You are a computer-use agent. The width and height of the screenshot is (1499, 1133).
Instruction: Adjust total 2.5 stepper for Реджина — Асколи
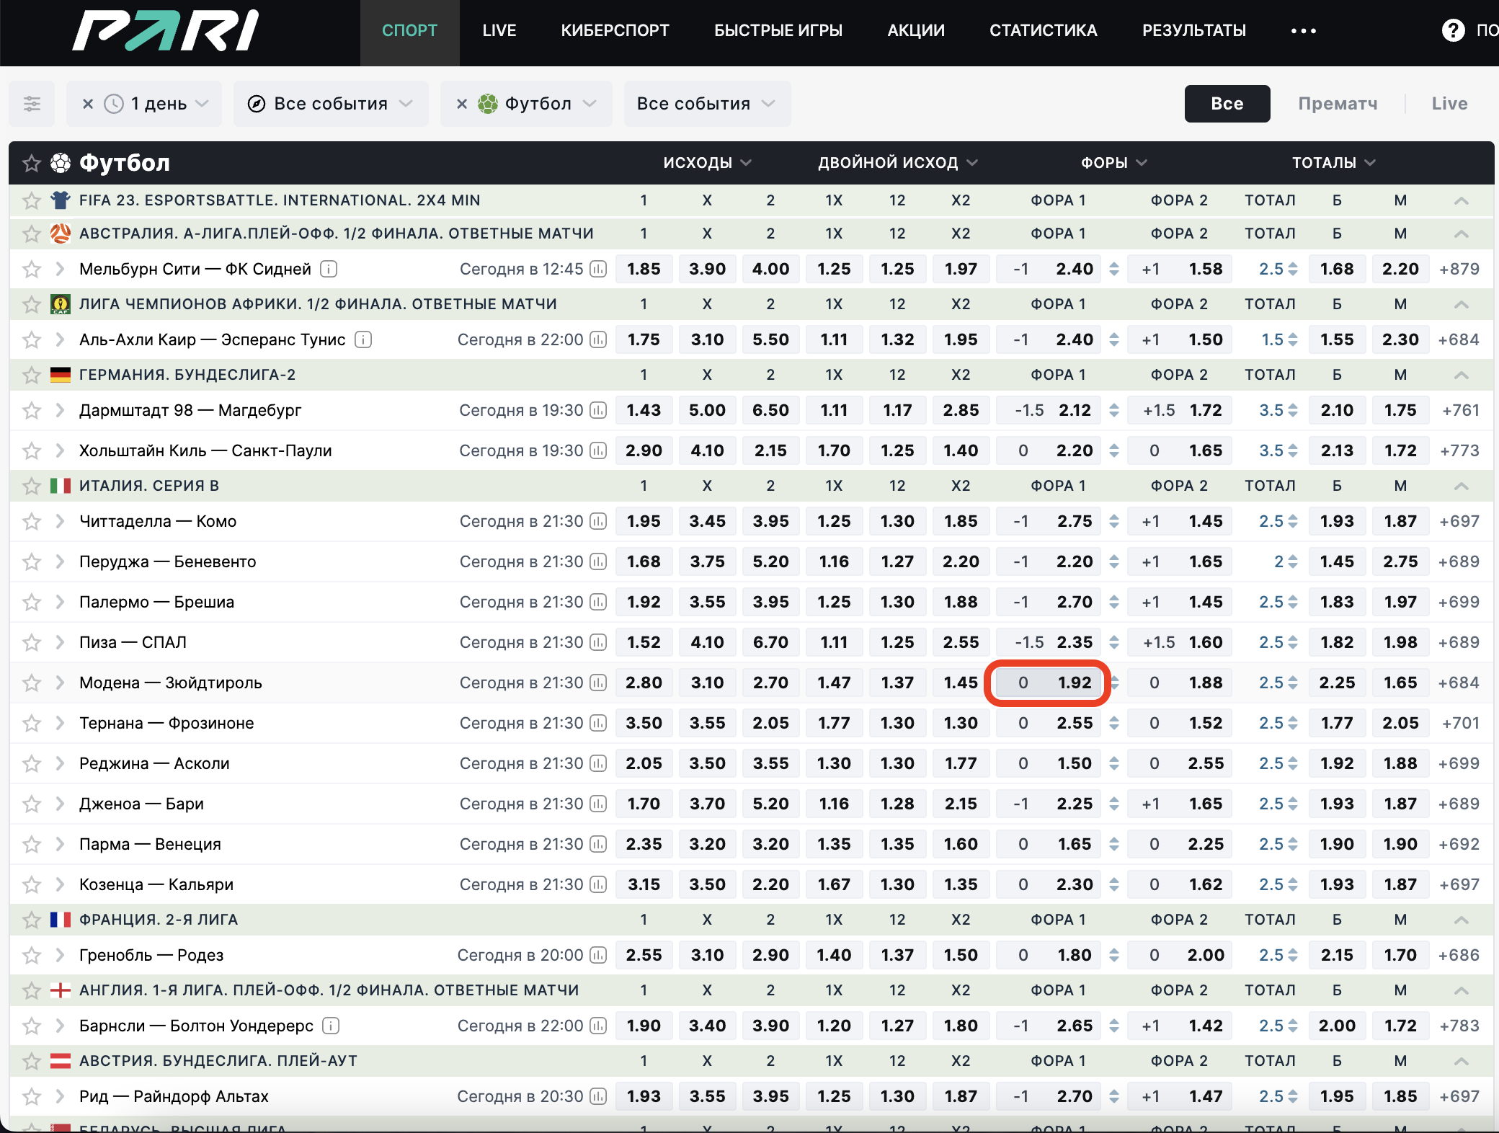point(1293,763)
